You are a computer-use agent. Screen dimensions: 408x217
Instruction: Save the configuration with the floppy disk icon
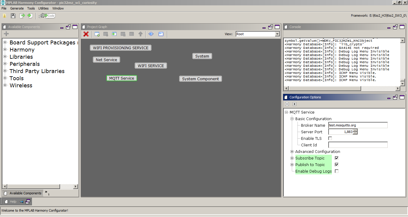(x=13, y=15)
